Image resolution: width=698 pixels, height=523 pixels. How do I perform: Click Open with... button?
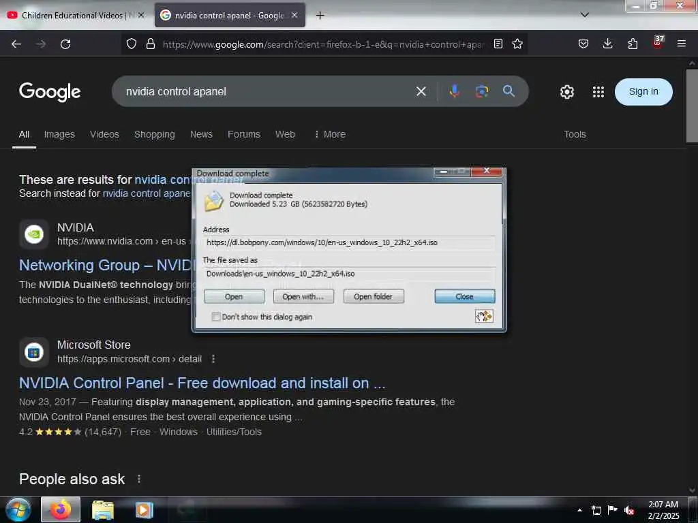point(303,297)
